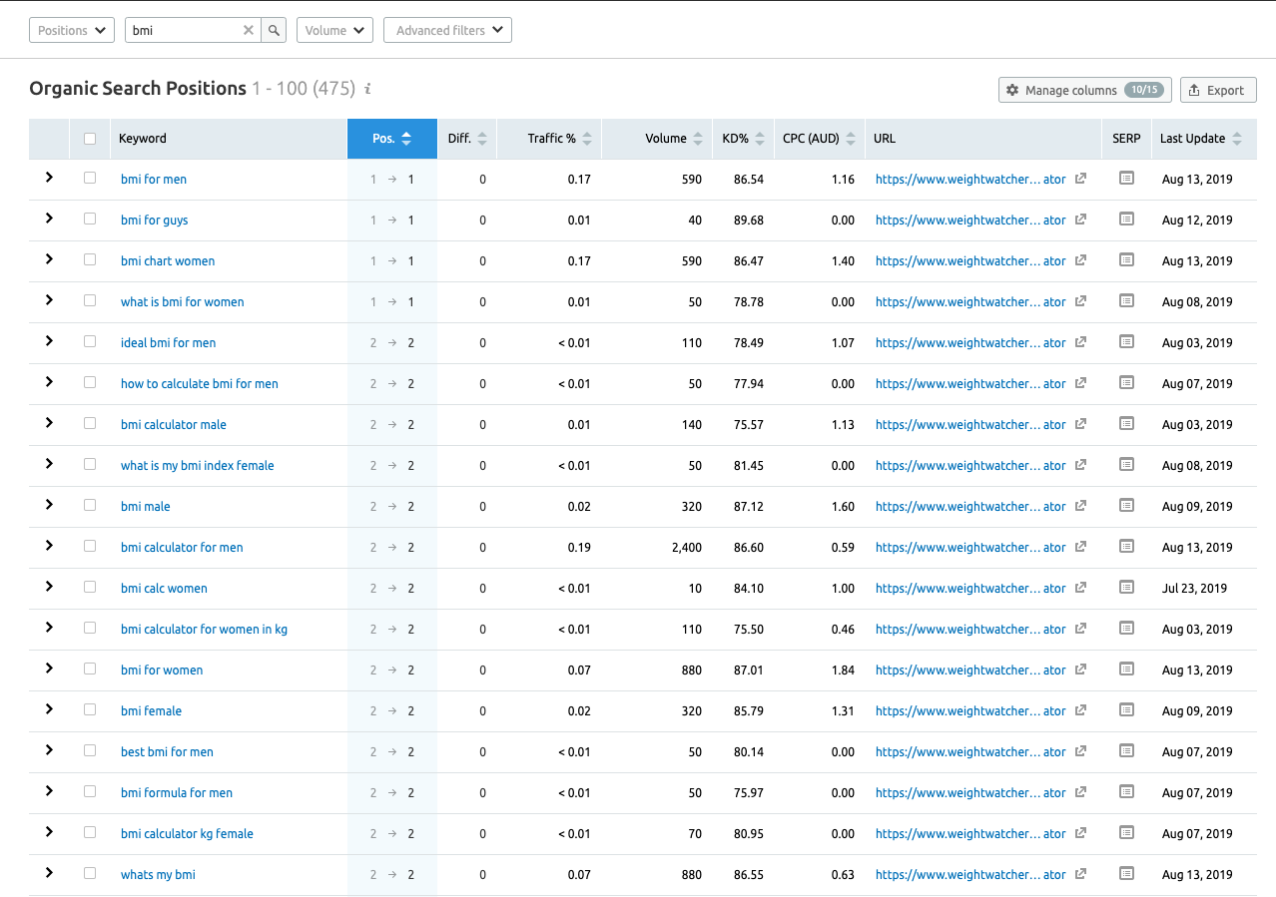Tick the checkbox for 'bmi male' row

(x=90, y=506)
